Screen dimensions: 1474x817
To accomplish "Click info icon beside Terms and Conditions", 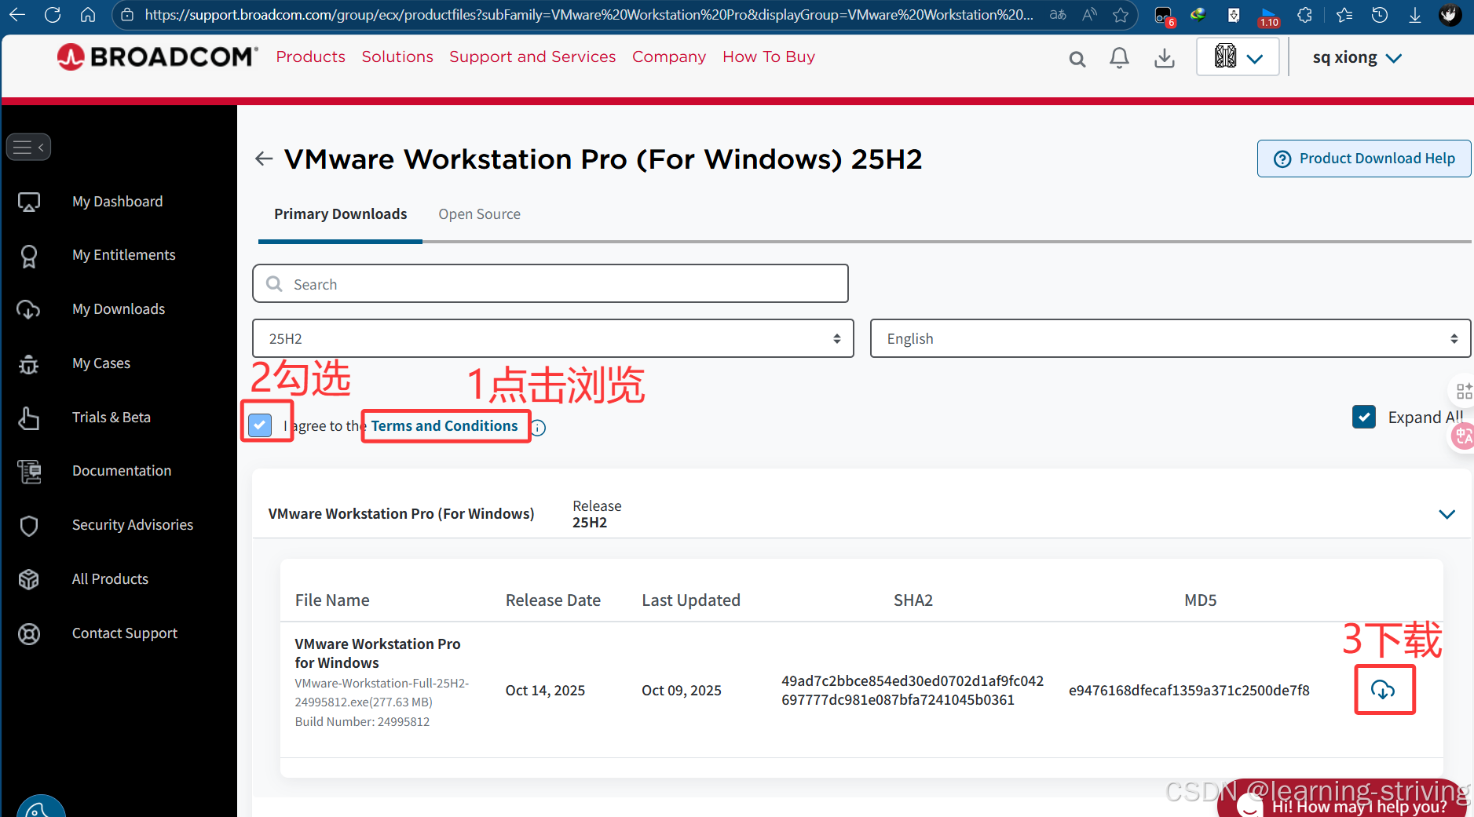I will (x=538, y=428).
